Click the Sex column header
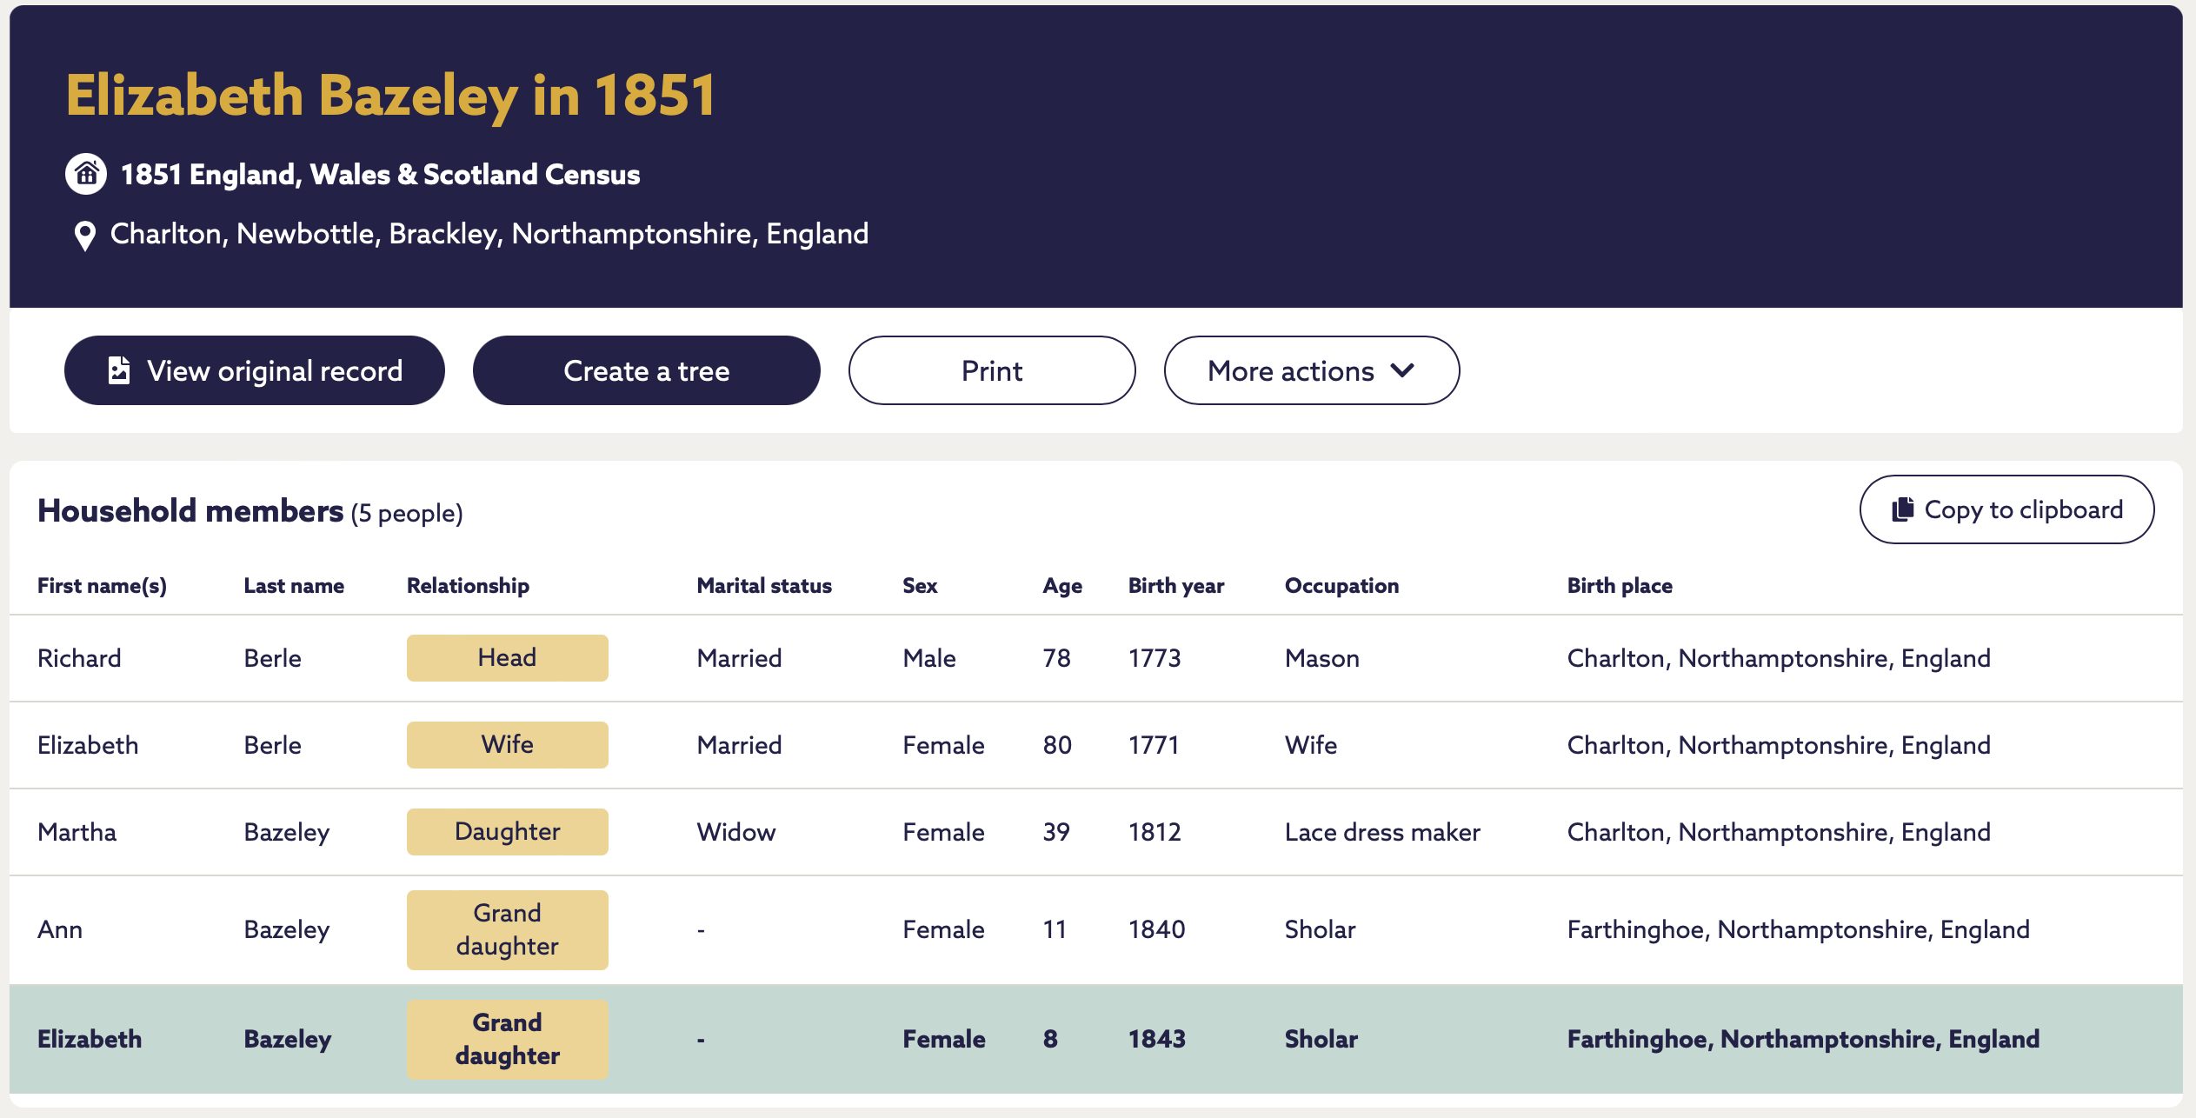The image size is (2196, 1118). point(920,586)
